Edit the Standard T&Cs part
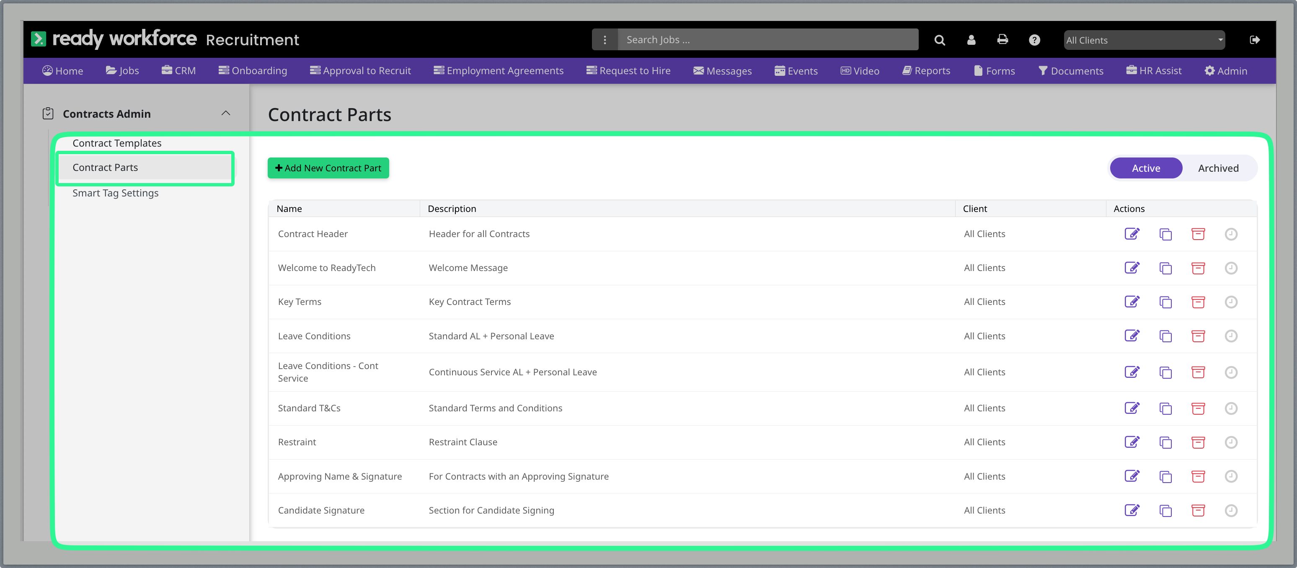Screen dimensions: 1297x568 click(x=1132, y=408)
